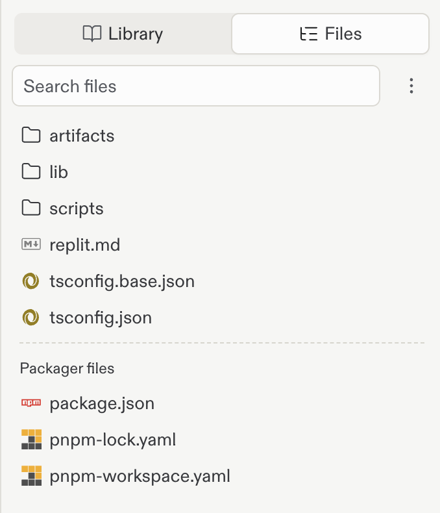Viewport: 440px width, 513px height.
Task: Click the scripts folder icon
Action: (x=31, y=208)
